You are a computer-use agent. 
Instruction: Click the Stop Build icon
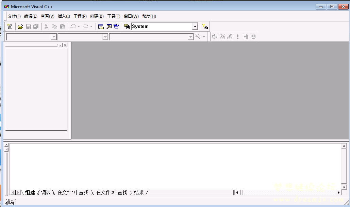pyautogui.click(x=230, y=37)
